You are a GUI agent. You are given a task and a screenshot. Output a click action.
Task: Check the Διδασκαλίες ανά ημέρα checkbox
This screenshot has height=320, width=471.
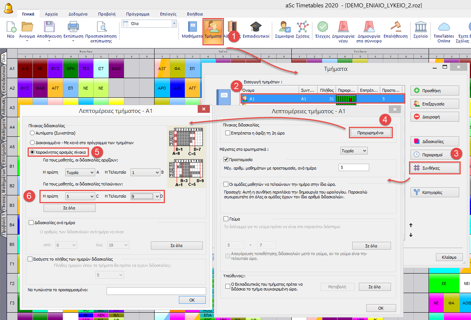(x=31, y=222)
